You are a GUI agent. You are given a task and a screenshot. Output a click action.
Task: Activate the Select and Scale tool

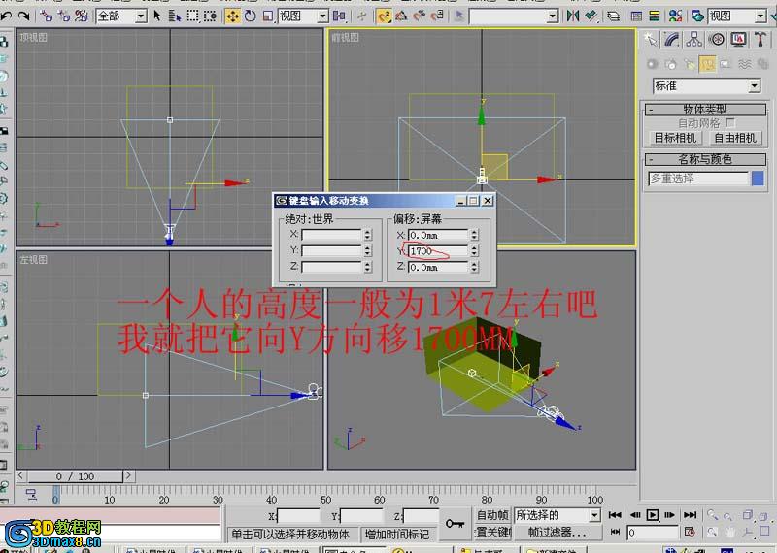click(268, 16)
